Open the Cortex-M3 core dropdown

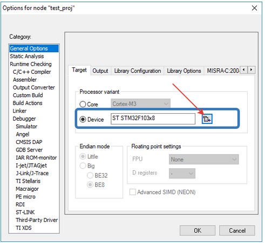140,103
